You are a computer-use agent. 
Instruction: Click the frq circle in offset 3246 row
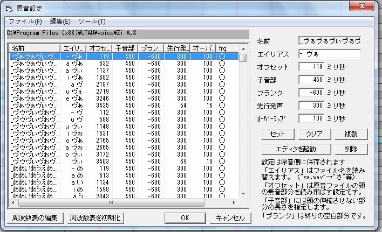(222, 99)
